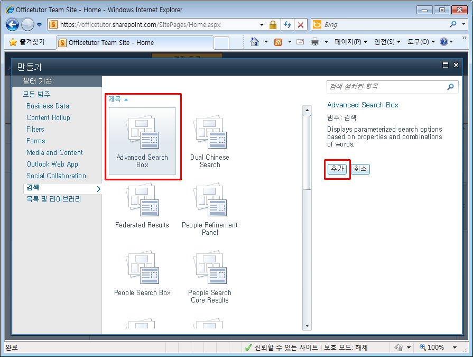Choose People Search Core Results web part

tap(210, 276)
